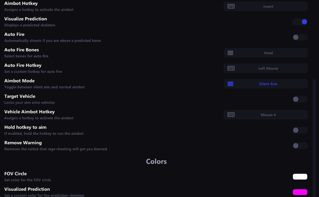Screen dimensions: 319x197
Task: Disable the Visualize Prediction toggle
Action: pos(300,22)
